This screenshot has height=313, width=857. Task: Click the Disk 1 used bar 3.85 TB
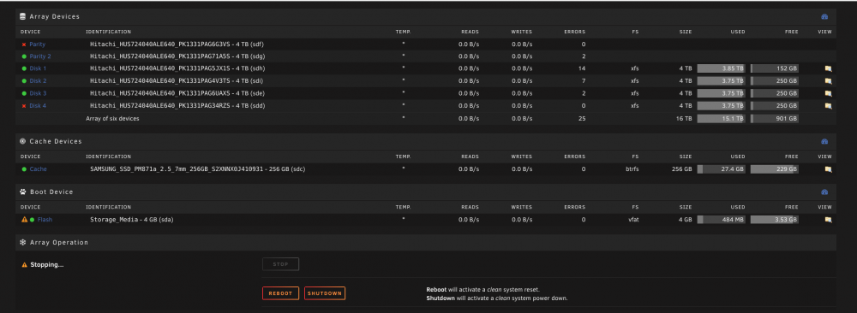point(722,68)
